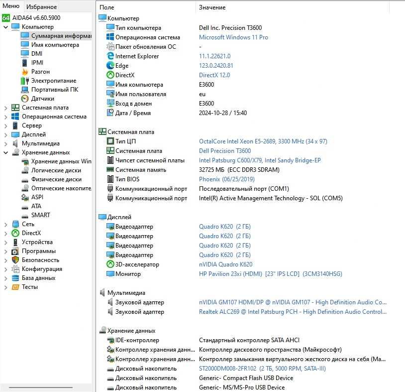This screenshot has height=392, width=405.
Task: Click the Хранение данных Win icon
Action: pyautogui.click(x=25, y=161)
